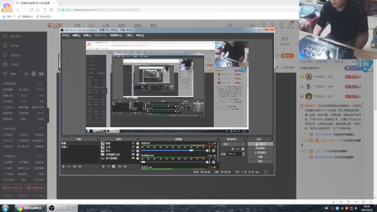Toggle lock of 视频捕获设备 source
This screenshot has height=212, width=377.
pyautogui.click(x=138, y=155)
